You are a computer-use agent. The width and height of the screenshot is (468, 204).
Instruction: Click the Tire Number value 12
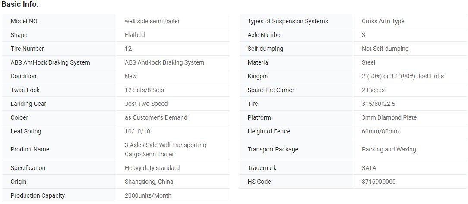click(128, 49)
